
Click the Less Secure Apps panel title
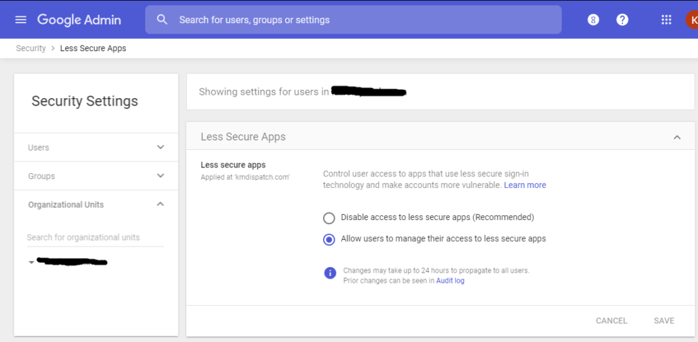pyautogui.click(x=243, y=136)
